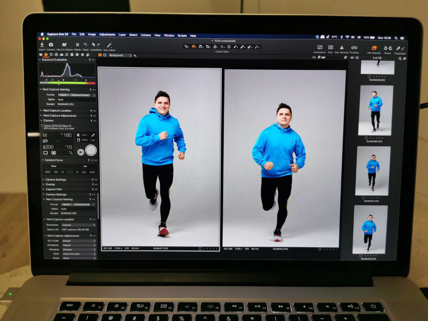Tick the color tag box under RUN6492.CR2 viewer image
Screen dimensions: 428x321
[320, 249]
